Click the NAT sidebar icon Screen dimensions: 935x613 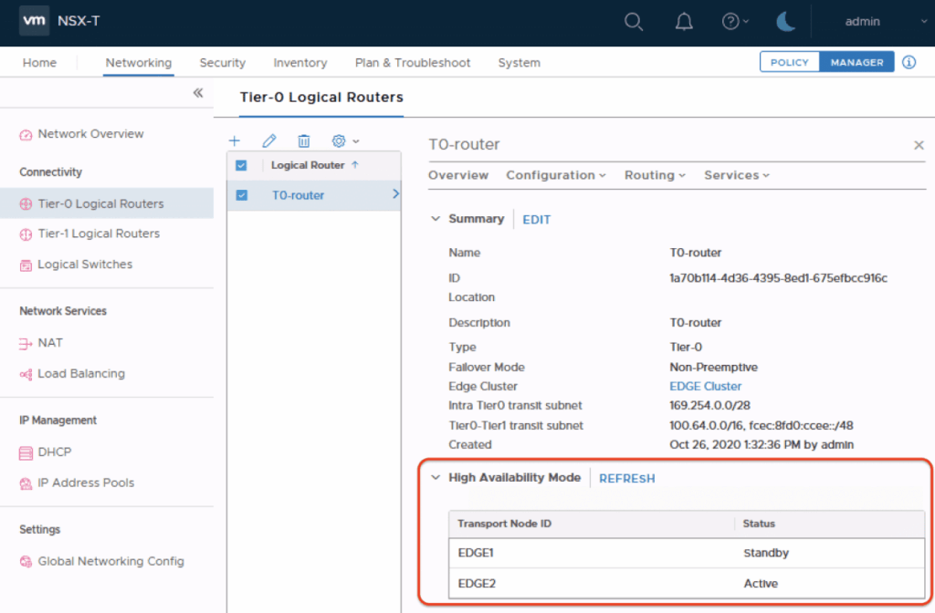[26, 344]
